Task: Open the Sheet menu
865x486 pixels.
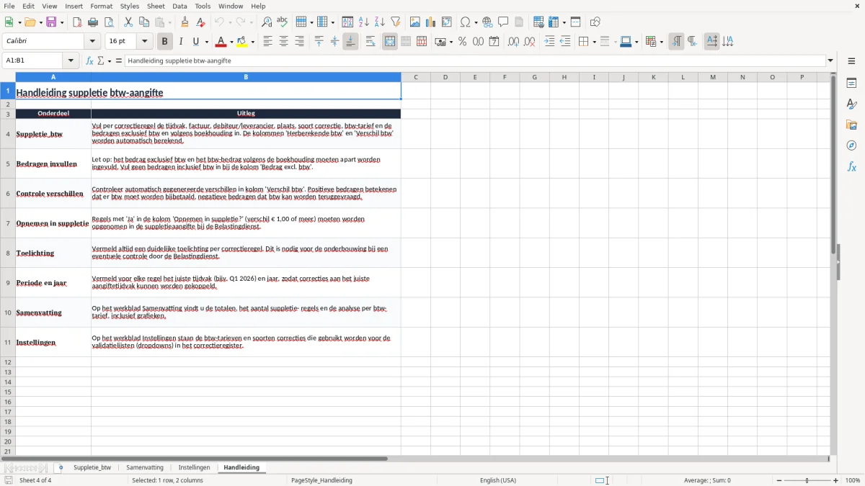Action: [156, 6]
